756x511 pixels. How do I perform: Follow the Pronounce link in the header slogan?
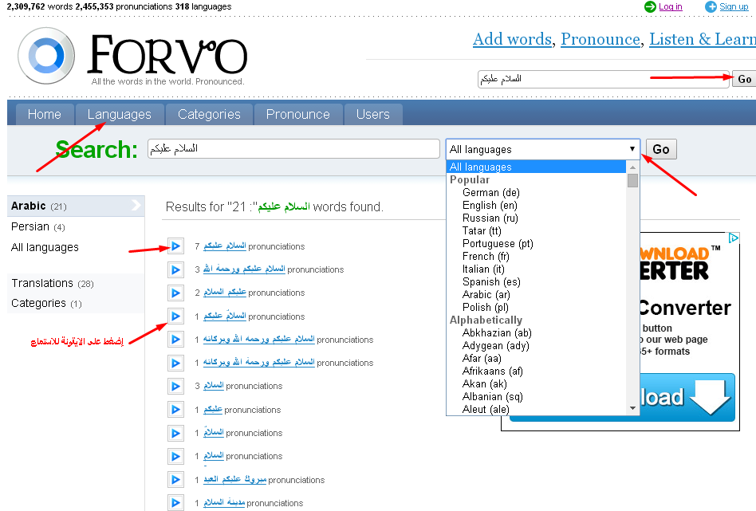(600, 39)
